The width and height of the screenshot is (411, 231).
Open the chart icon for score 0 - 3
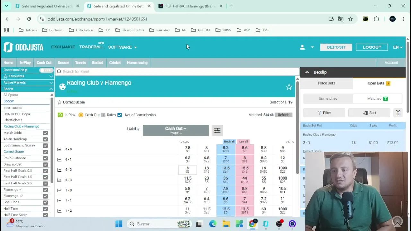pos(59,180)
